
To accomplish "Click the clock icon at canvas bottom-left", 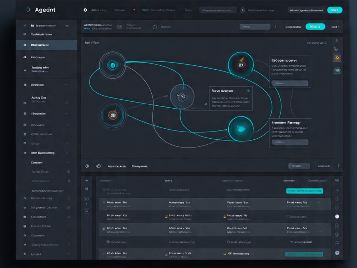I will pos(87,166).
